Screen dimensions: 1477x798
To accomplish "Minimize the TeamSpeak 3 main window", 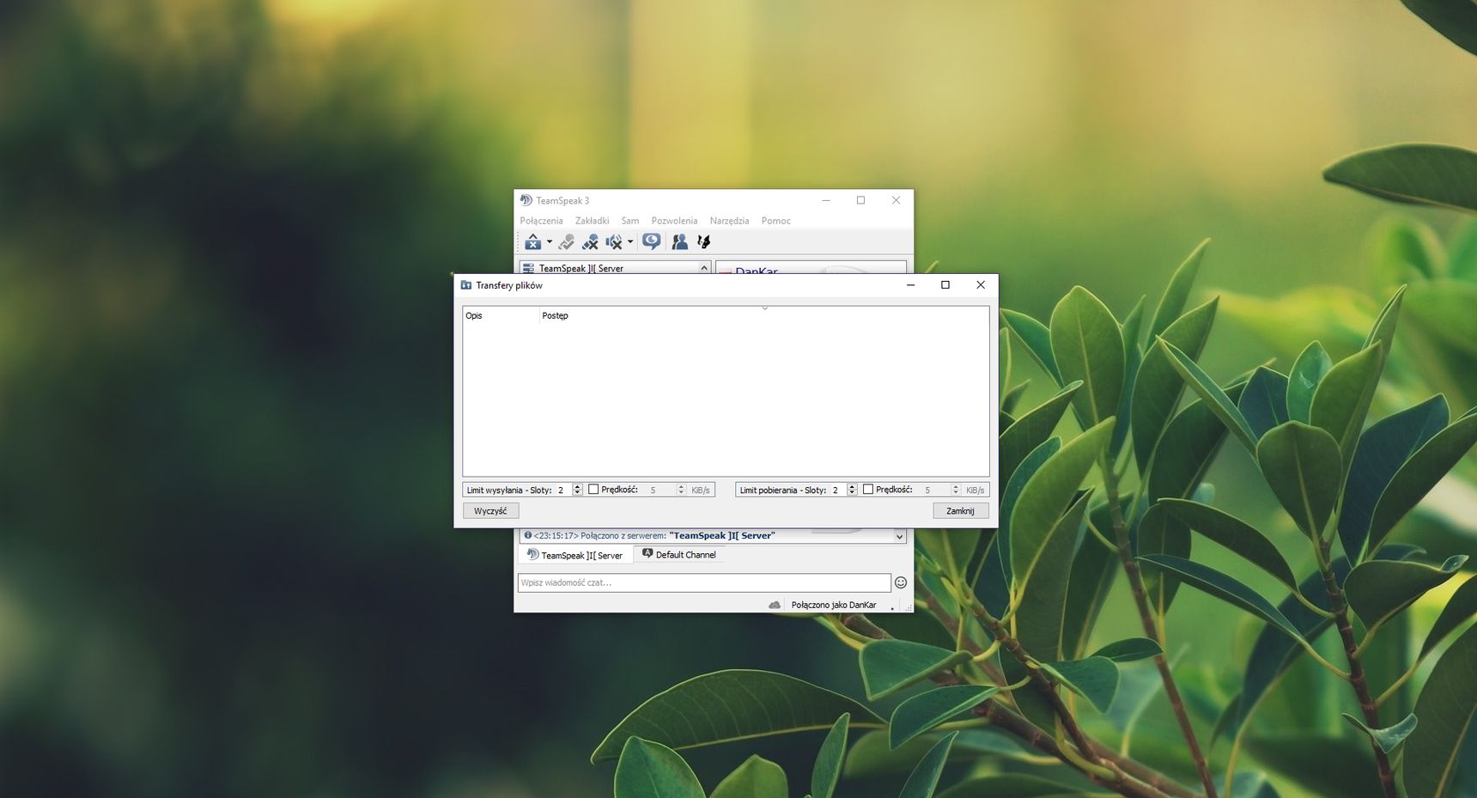I will (826, 200).
